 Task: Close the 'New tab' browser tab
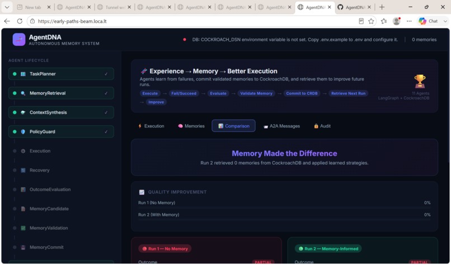49,7
